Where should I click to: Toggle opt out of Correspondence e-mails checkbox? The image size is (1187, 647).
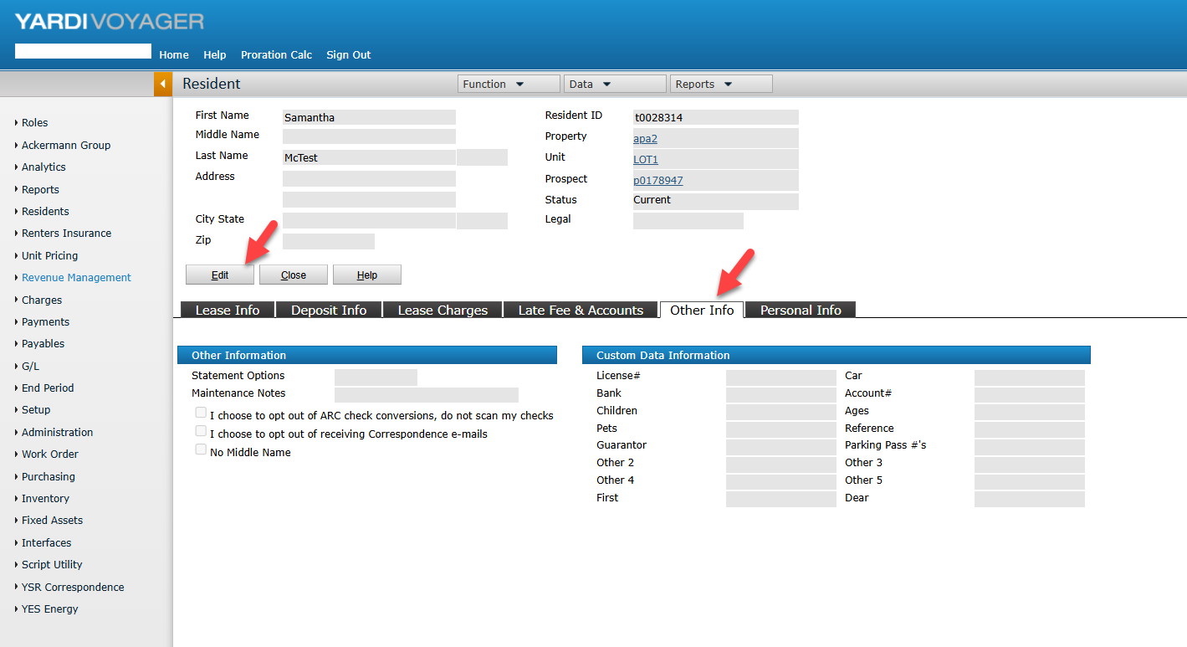pos(201,431)
